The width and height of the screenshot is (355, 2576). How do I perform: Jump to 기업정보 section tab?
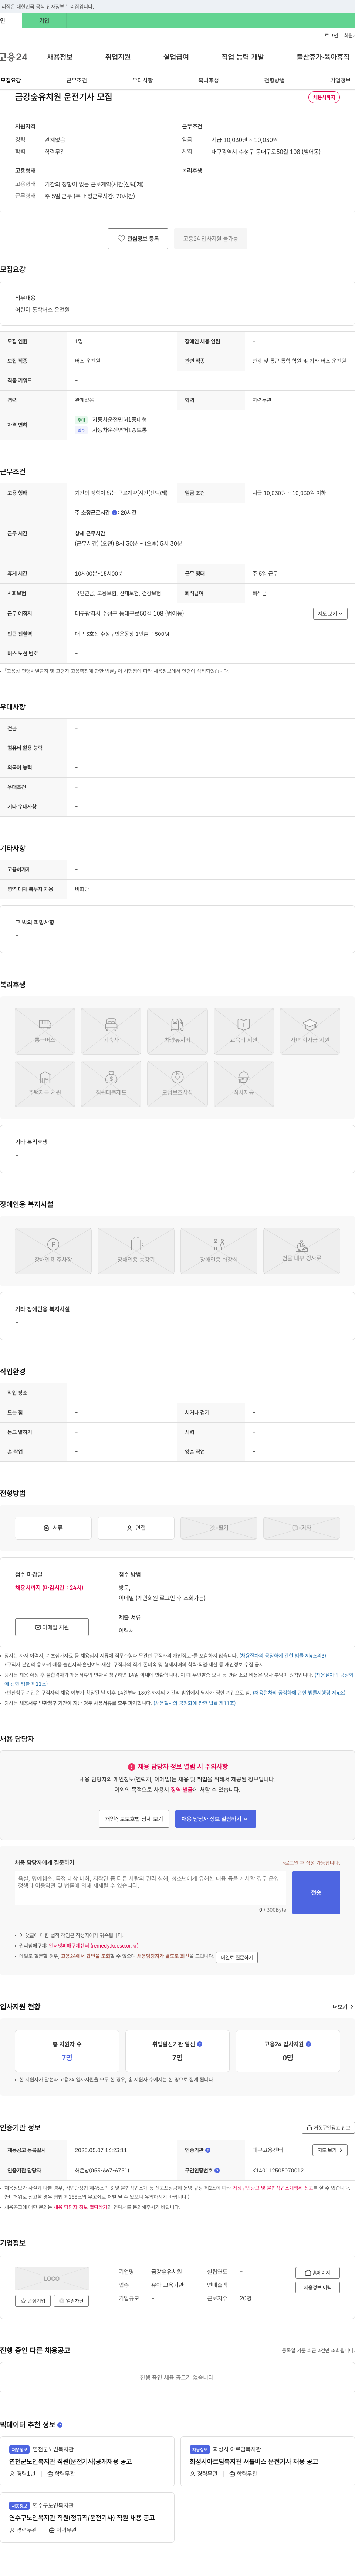pos(340,80)
